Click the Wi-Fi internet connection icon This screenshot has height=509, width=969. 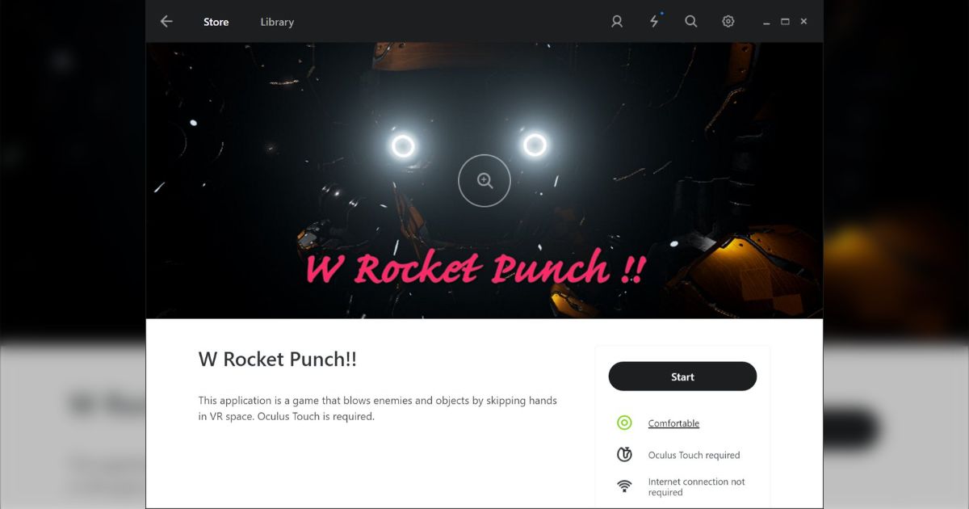click(x=624, y=486)
